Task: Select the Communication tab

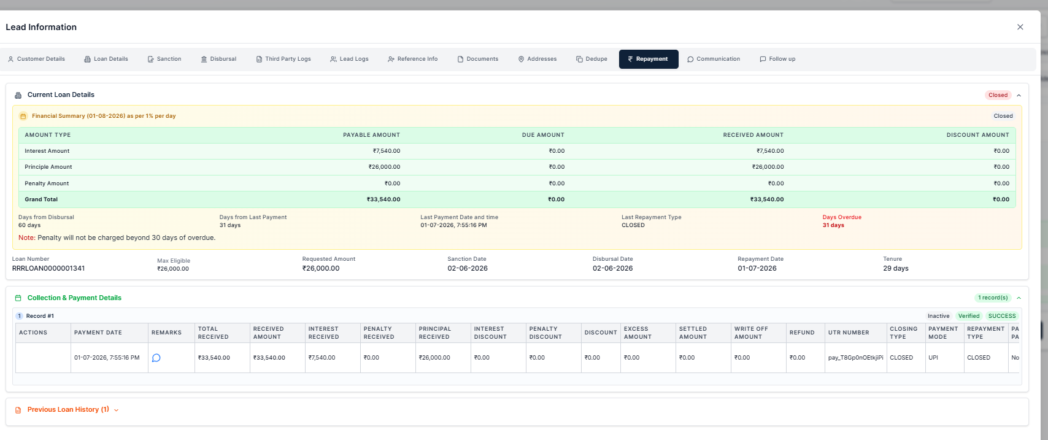Action: click(714, 59)
